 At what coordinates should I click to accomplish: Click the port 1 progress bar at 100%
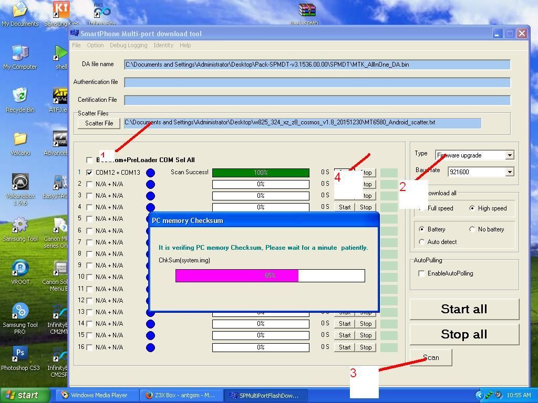(x=261, y=173)
